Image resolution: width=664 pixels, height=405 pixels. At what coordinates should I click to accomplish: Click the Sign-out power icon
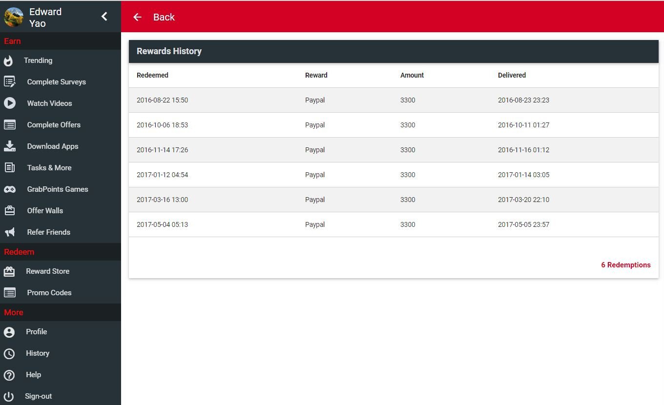click(9, 397)
